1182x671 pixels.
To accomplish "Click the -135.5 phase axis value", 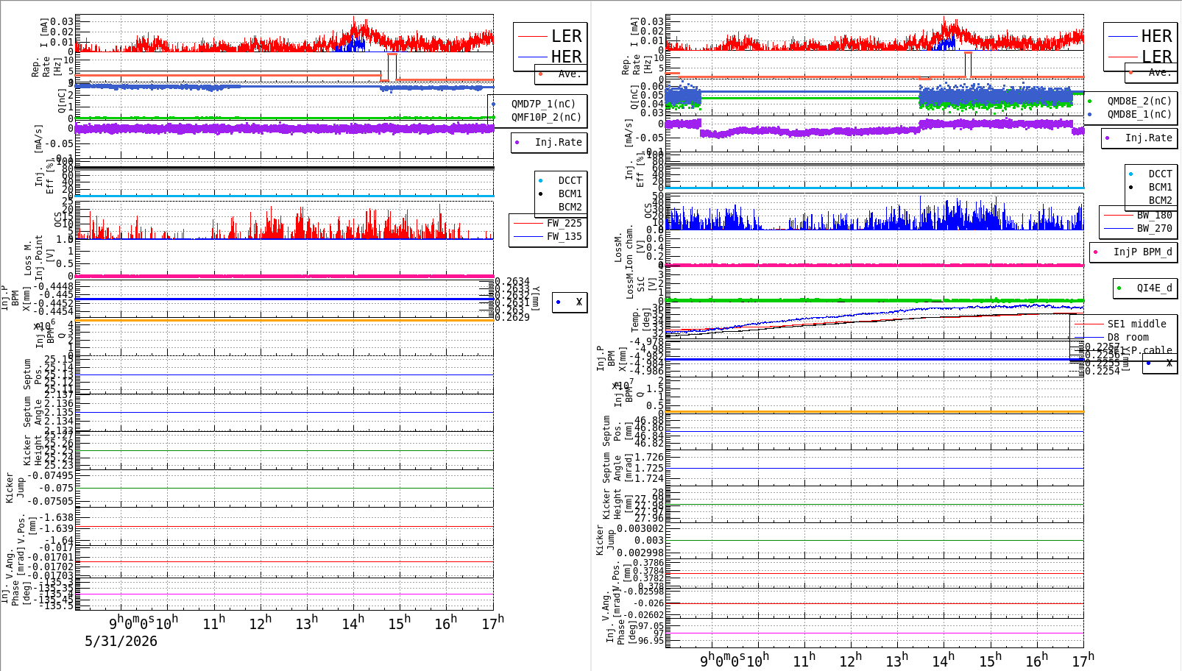I will click(56, 606).
